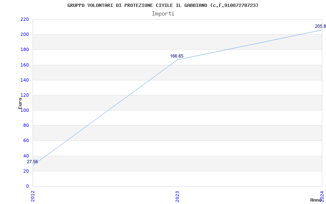The height and width of the screenshot is (204, 326).
Task: Click the 0 y-axis tick label
Action: pyautogui.click(x=27, y=186)
